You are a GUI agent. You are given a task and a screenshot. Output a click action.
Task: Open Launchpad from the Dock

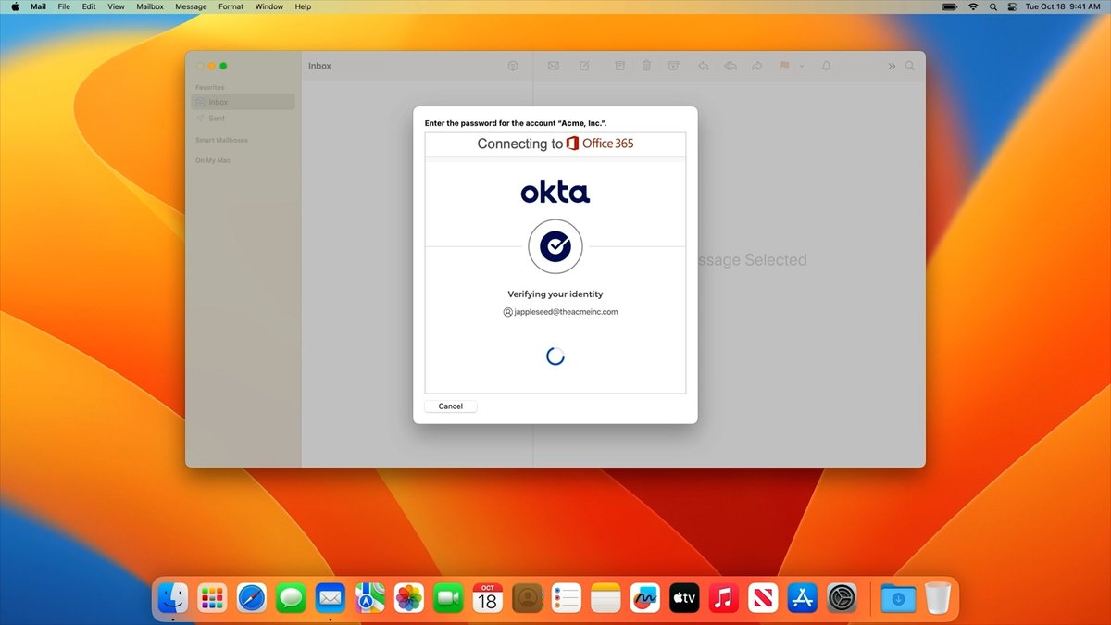(x=213, y=598)
